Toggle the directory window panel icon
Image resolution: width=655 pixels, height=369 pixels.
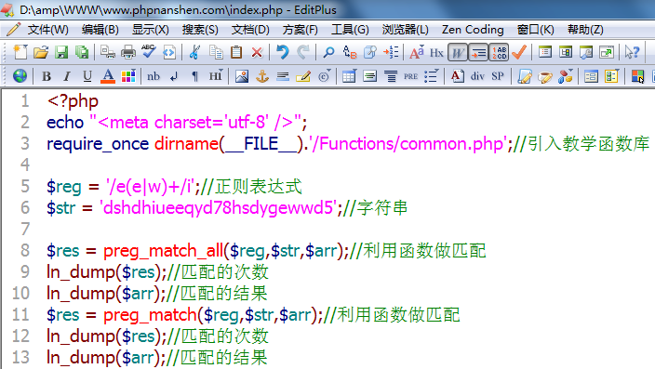(544, 53)
